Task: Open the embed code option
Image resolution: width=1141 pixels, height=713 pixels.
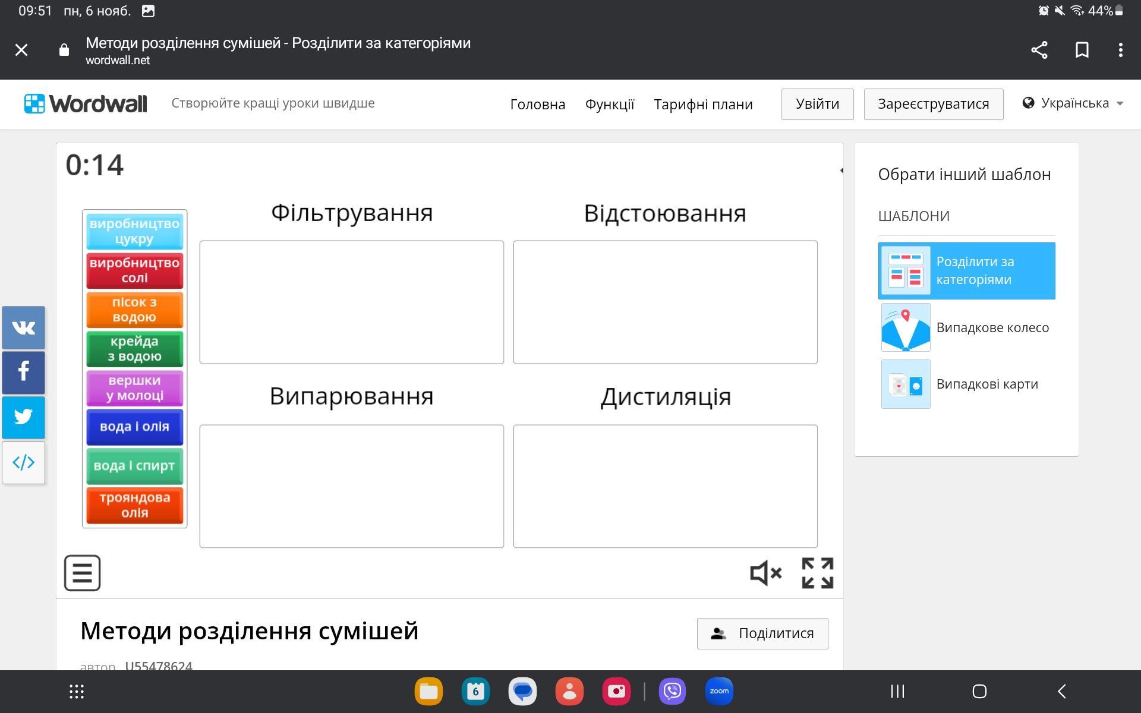Action: pos(24,463)
